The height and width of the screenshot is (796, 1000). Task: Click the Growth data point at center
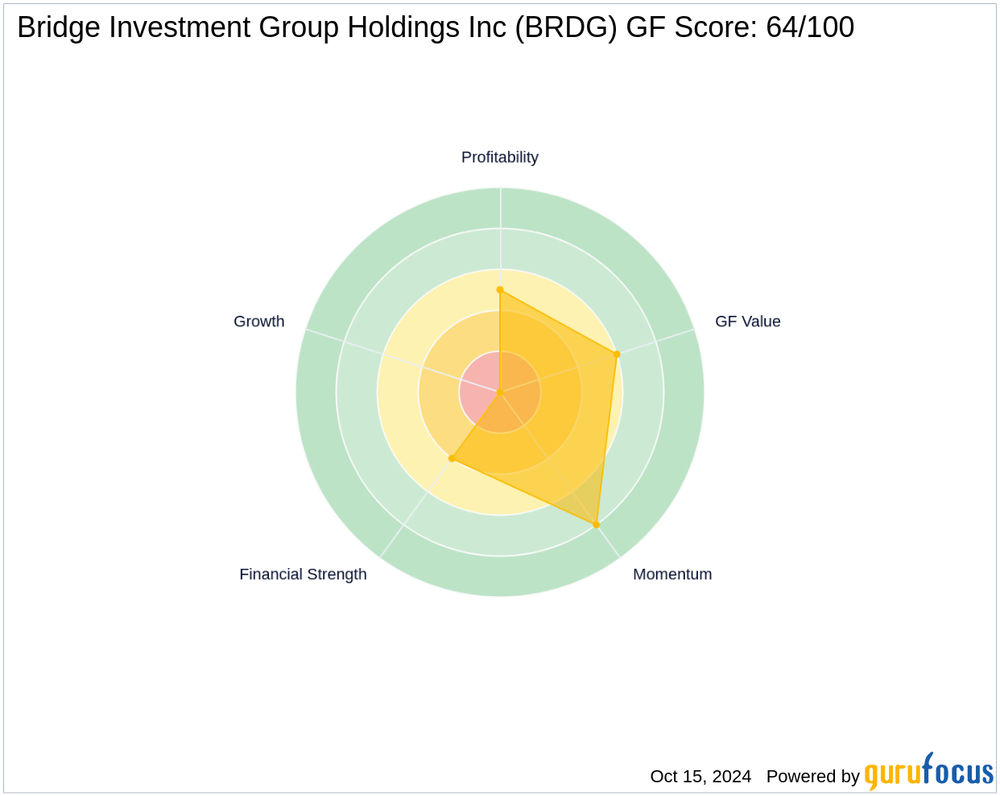tap(500, 392)
